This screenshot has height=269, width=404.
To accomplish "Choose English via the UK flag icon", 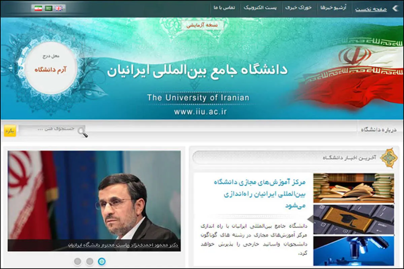I will pos(59,8).
